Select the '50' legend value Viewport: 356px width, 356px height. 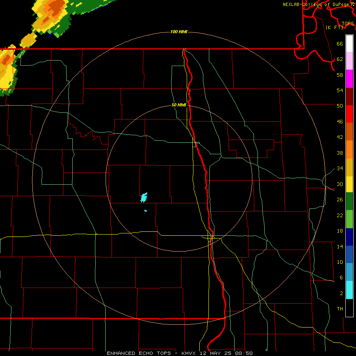[x=340, y=106]
